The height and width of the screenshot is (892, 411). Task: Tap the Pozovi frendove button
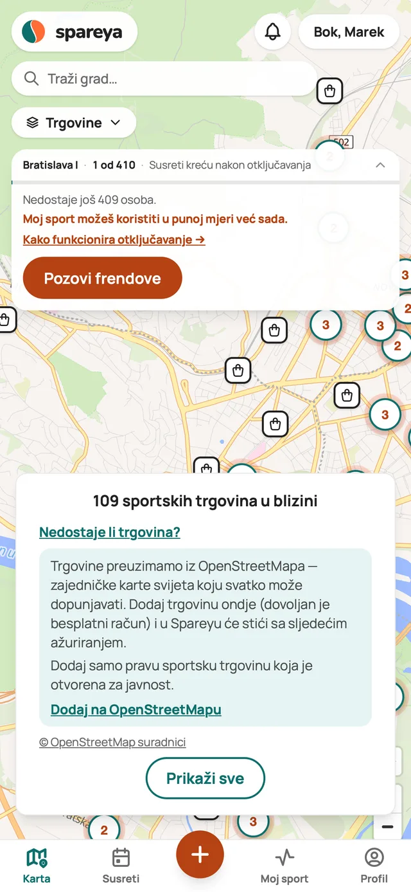(103, 278)
